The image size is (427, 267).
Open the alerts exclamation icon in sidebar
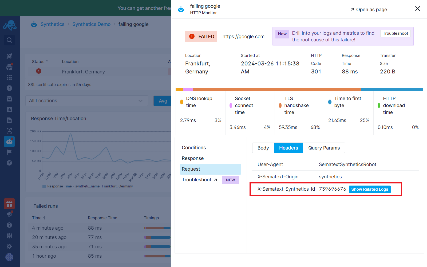click(x=9, y=88)
